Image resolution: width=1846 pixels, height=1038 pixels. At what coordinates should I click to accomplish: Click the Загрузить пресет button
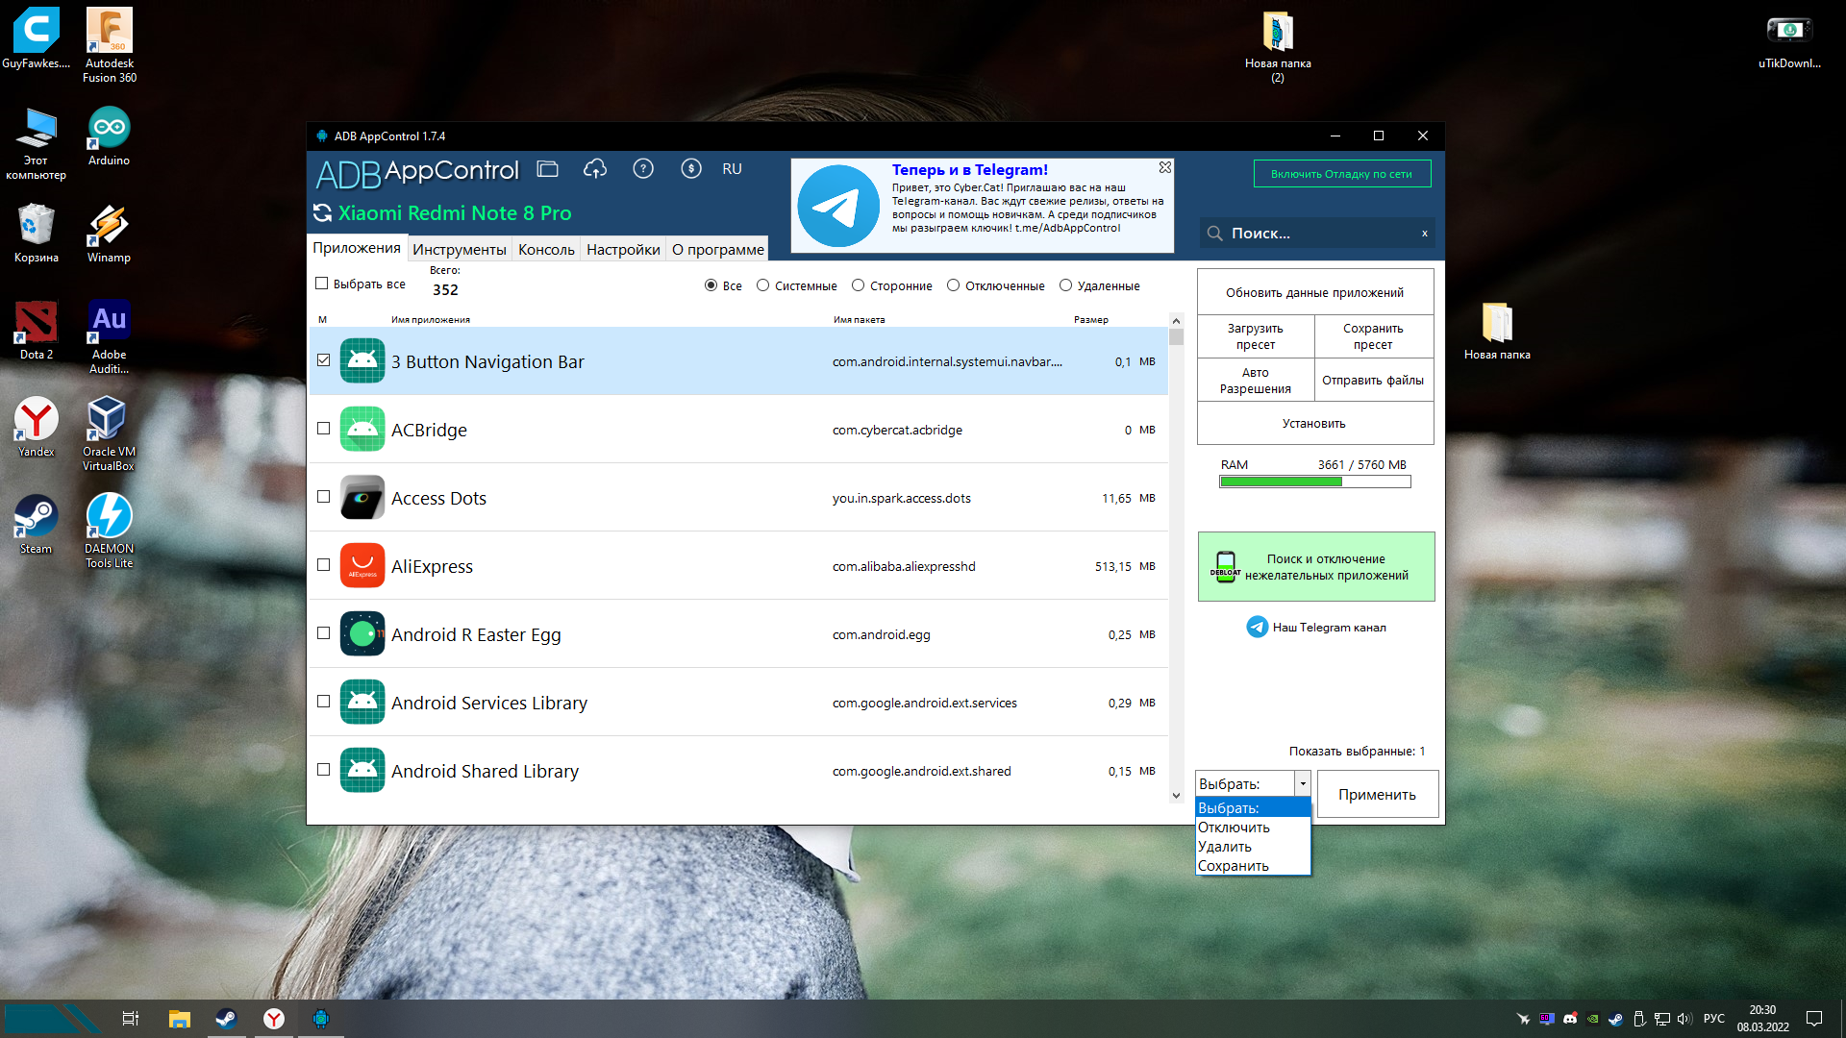point(1256,336)
